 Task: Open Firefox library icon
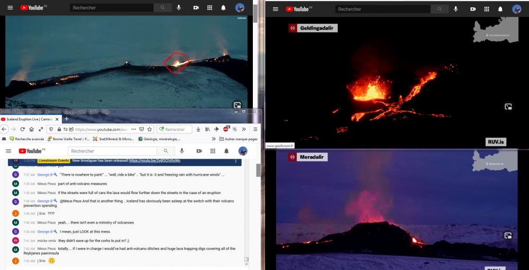click(207, 129)
